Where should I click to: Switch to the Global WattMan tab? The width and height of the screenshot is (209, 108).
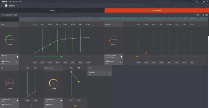[x=157, y=10]
